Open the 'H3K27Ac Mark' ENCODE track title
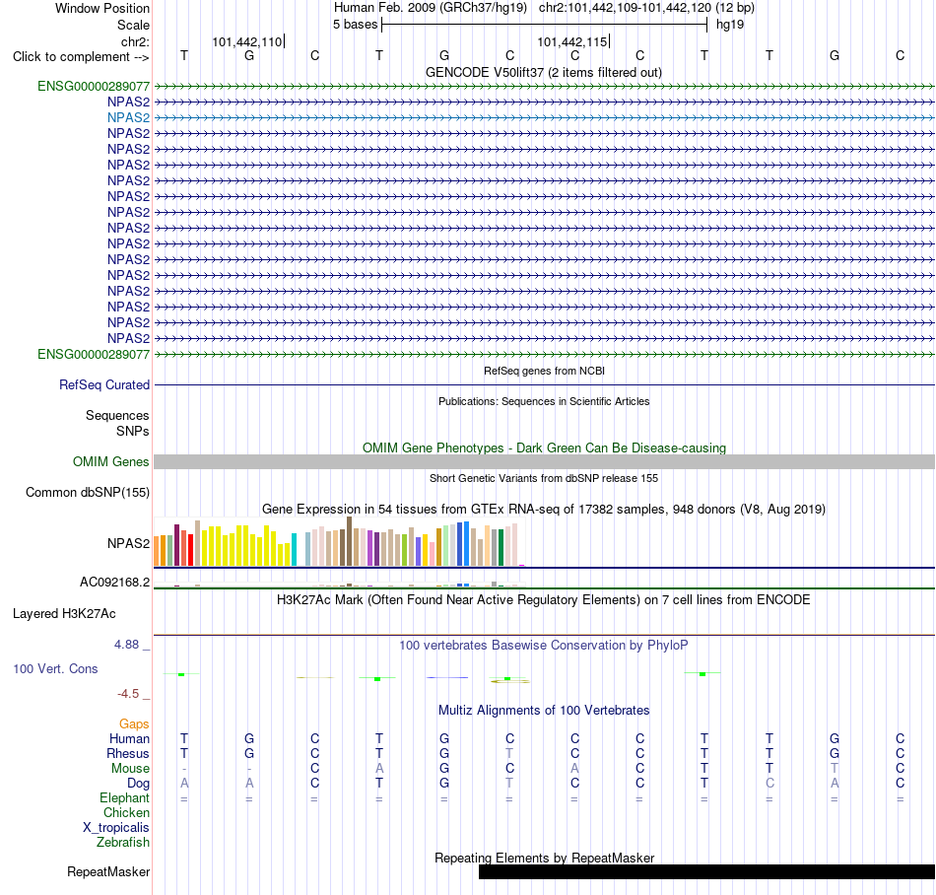 [544, 600]
